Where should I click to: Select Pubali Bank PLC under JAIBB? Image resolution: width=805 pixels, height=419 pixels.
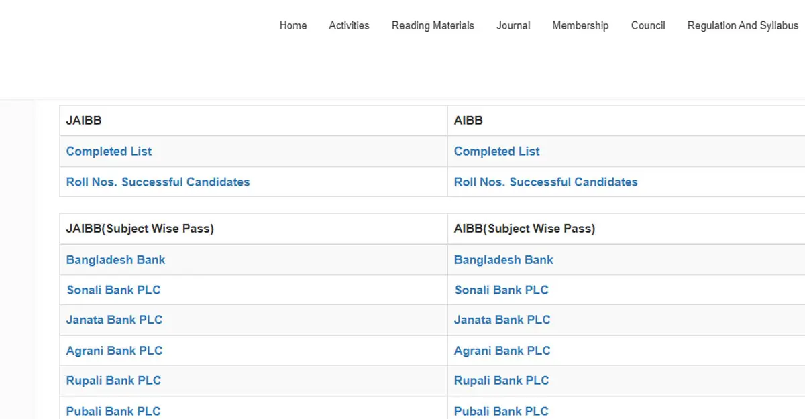[113, 411]
